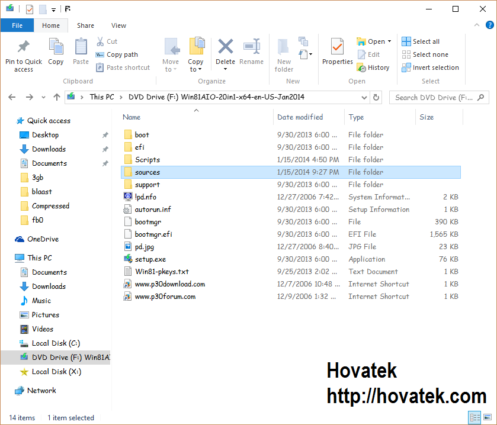This screenshot has height=425, width=497.
Task: Expand the Open button dropdown arrow
Action: [x=390, y=41]
